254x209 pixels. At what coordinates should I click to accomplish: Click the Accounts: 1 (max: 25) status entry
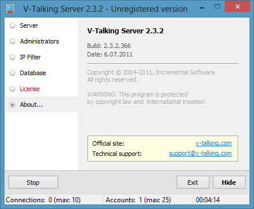138,200
